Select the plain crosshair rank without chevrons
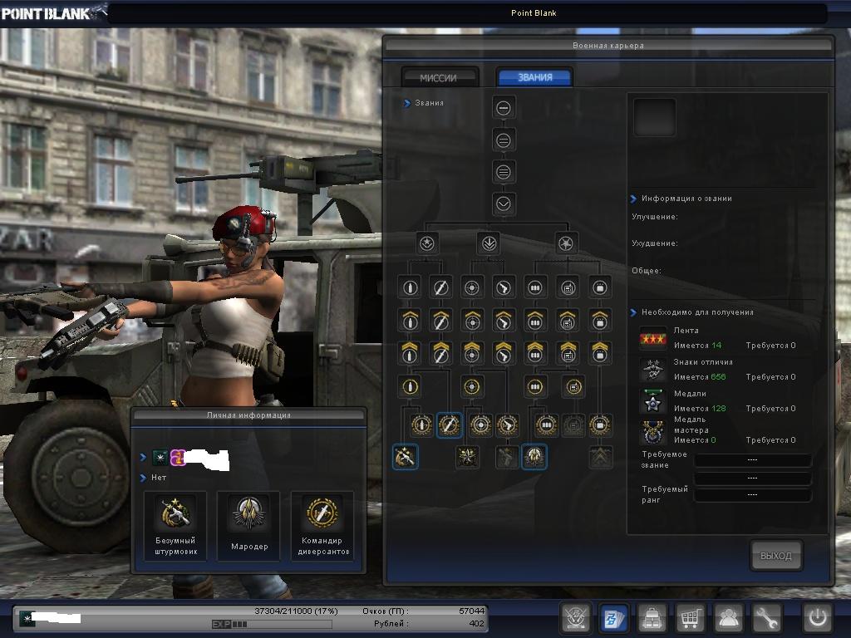The width and height of the screenshot is (851, 638). tap(472, 287)
